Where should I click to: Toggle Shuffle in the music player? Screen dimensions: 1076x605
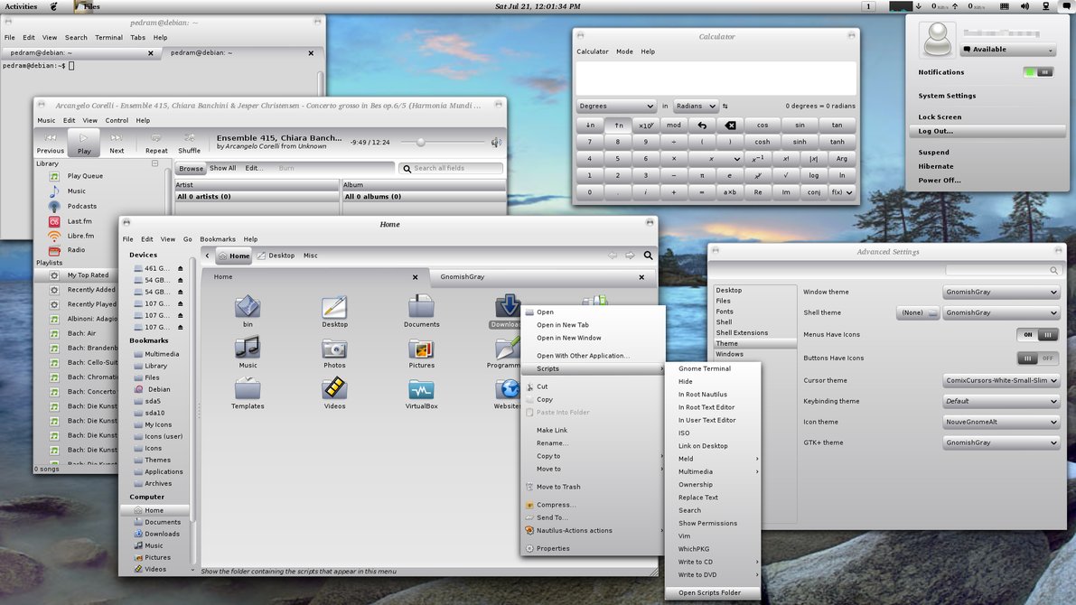(x=189, y=143)
